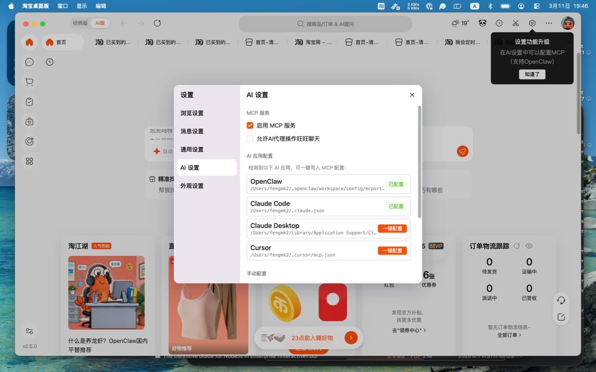Click the 已配置 badge for OpenClaw

(396, 184)
